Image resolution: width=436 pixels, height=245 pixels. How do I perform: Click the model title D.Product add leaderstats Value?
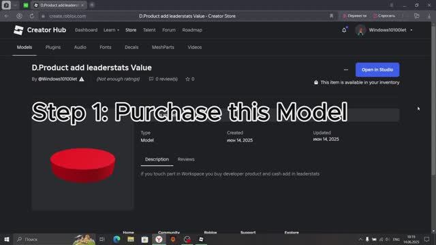[x=91, y=67]
